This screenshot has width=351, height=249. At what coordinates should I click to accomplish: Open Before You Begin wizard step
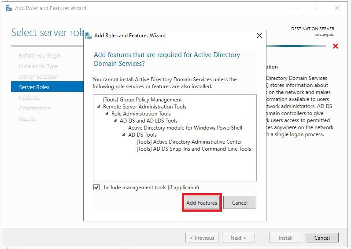pyautogui.click(x=40, y=56)
